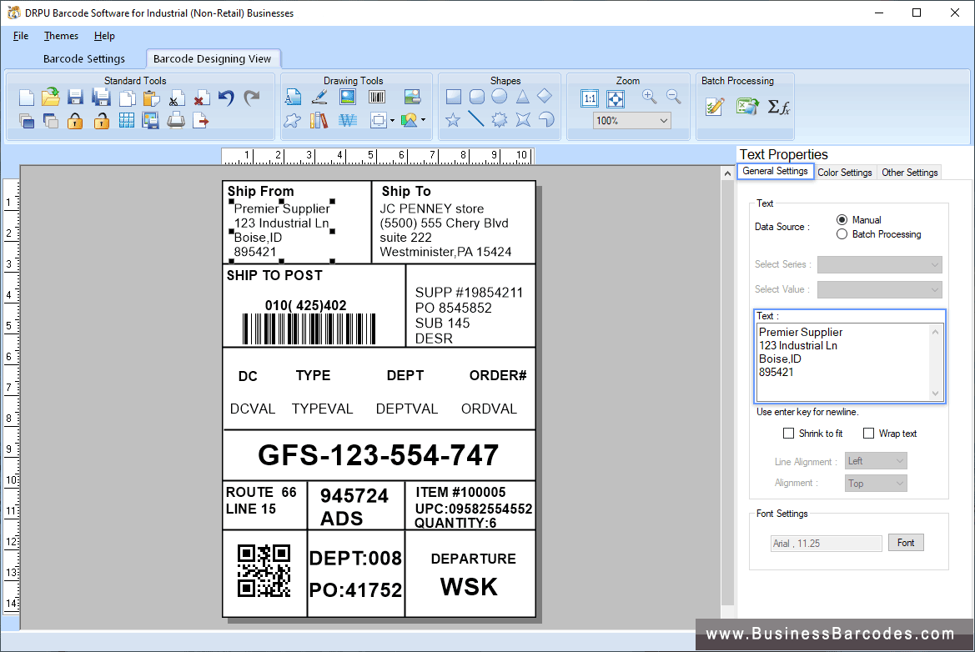Switch to the Color Settings tab
Screen dimensions: 975x652
pos(844,172)
